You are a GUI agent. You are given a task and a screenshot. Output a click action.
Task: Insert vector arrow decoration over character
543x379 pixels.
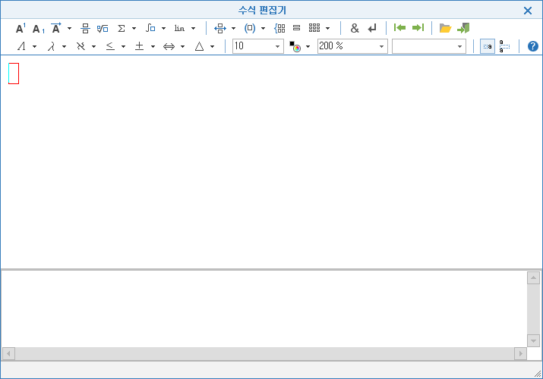[56, 28]
